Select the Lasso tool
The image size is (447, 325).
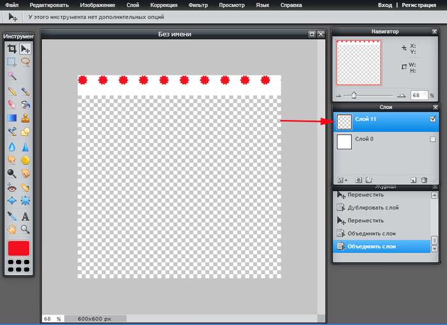[x=26, y=62]
